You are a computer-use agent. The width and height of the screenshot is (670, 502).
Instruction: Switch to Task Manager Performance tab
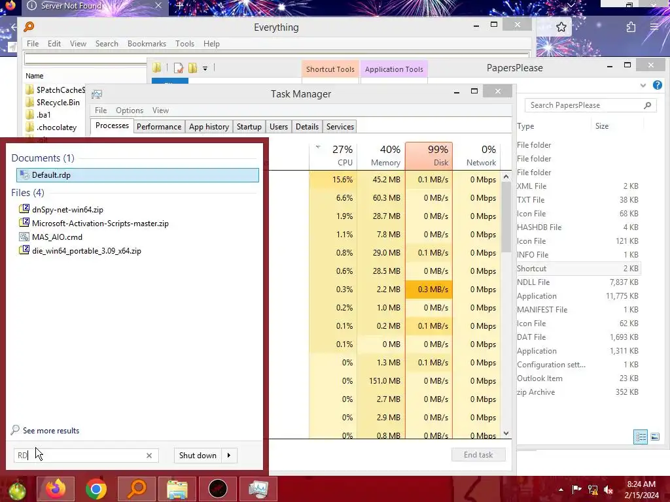coord(159,127)
